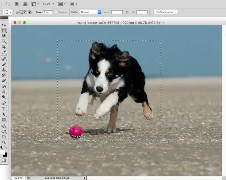Open the Estilo dropdown
Screen dimensions: 226x180
[x=90, y=12]
